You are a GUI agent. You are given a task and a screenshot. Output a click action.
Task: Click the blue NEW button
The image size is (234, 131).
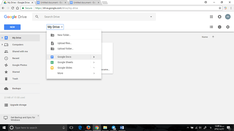[x=12, y=27]
